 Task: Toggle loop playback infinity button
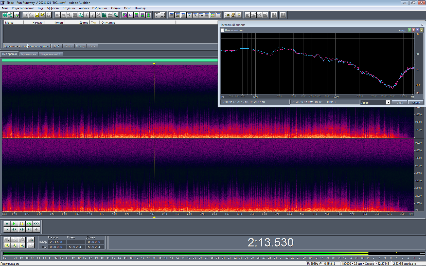(37, 223)
